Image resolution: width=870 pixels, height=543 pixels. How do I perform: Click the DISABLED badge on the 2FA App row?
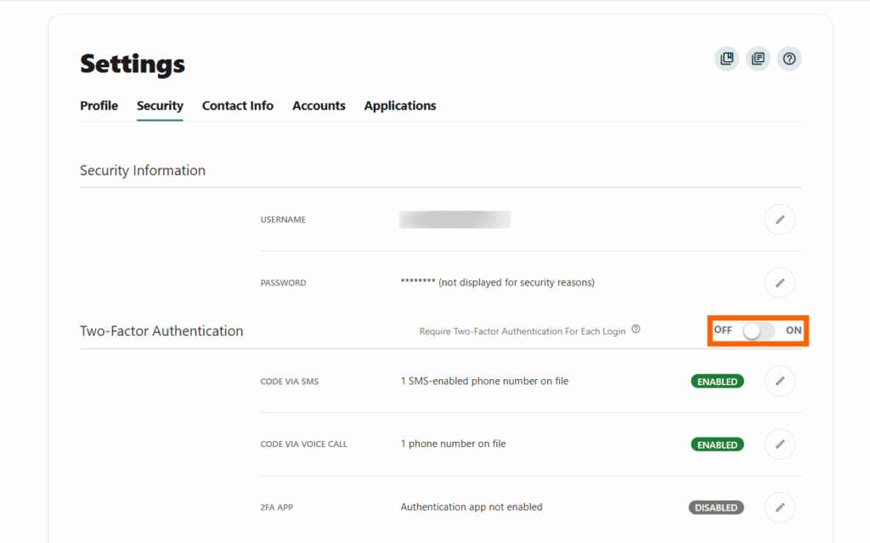715,506
